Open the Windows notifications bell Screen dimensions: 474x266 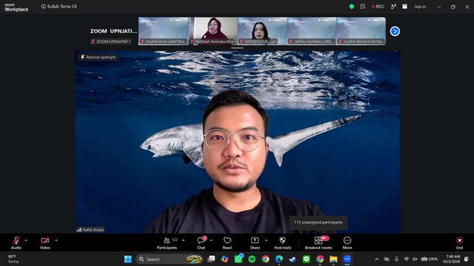466,259
